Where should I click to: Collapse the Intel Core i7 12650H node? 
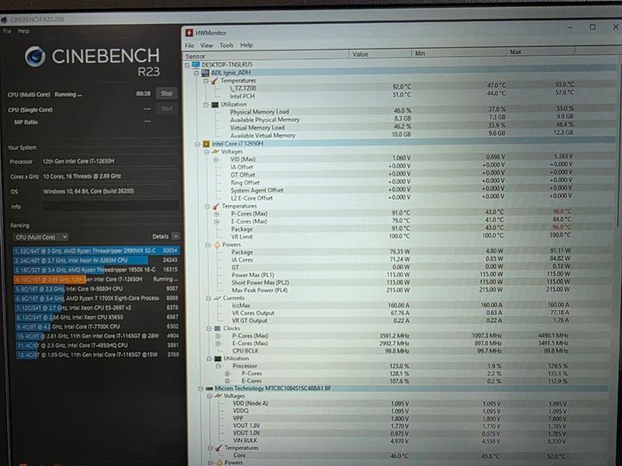pyautogui.click(x=197, y=144)
